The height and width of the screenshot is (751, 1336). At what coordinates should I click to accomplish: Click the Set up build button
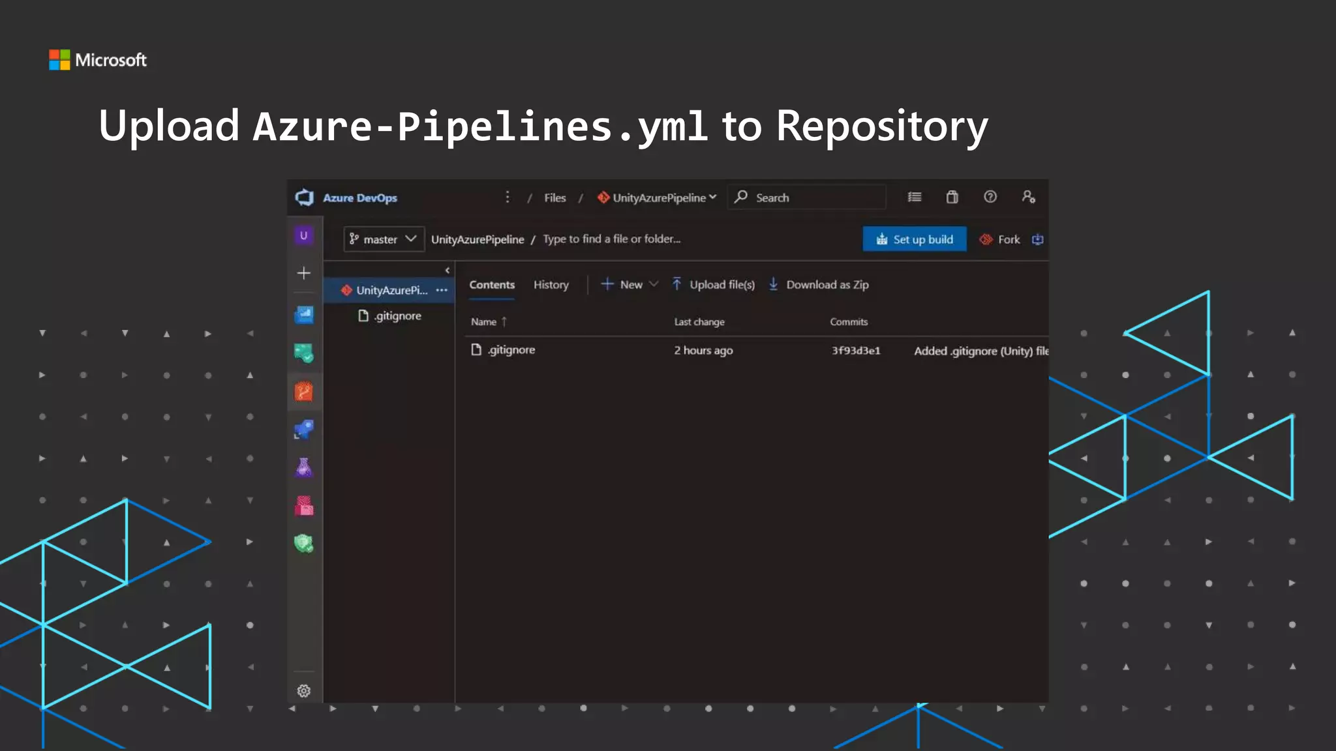tap(915, 239)
